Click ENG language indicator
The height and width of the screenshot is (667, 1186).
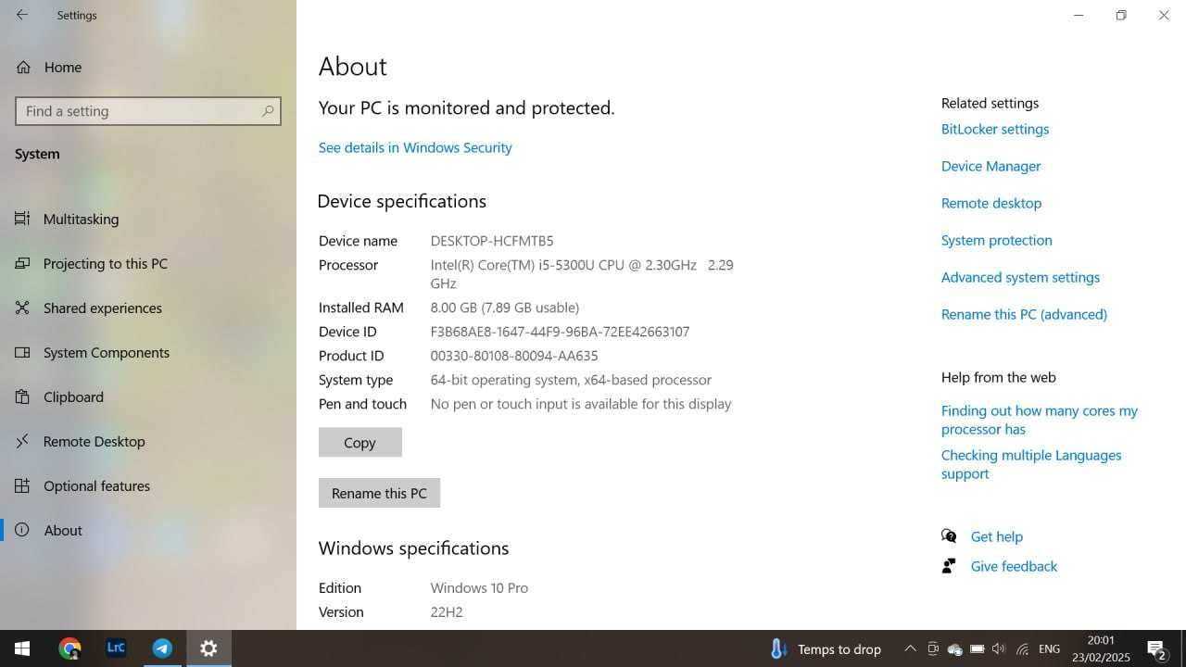pos(1049,649)
